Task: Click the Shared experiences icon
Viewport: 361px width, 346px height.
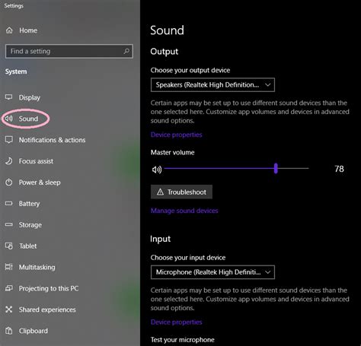Action: [x=9, y=309]
